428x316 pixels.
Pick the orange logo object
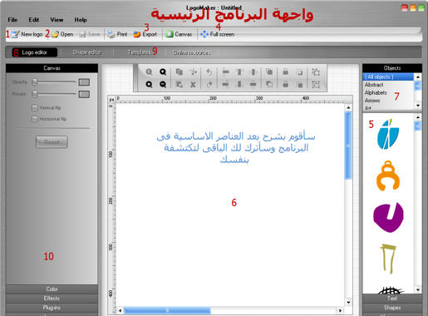point(388,175)
